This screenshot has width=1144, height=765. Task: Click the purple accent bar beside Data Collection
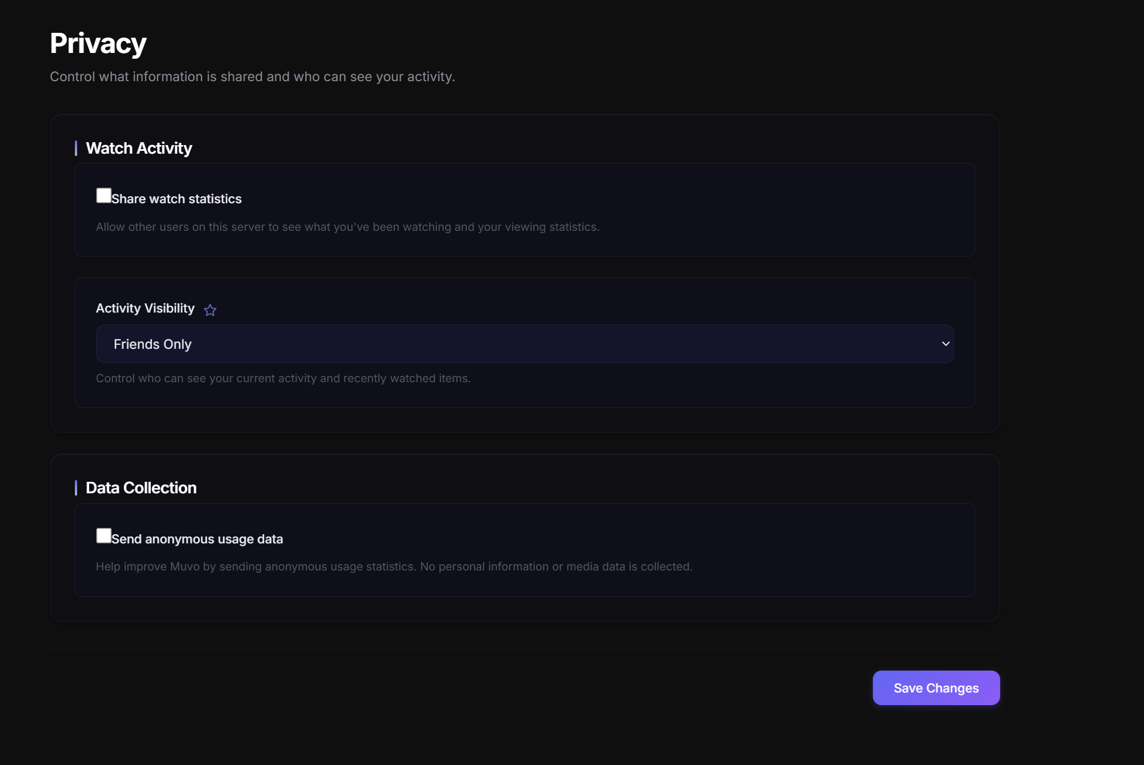[76, 488]
